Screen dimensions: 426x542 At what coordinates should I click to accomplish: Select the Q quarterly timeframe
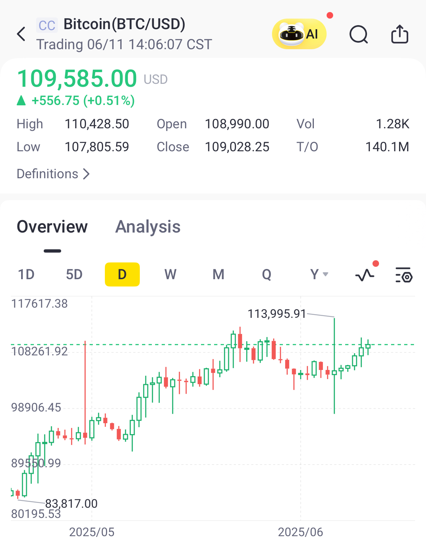(267, 274)
